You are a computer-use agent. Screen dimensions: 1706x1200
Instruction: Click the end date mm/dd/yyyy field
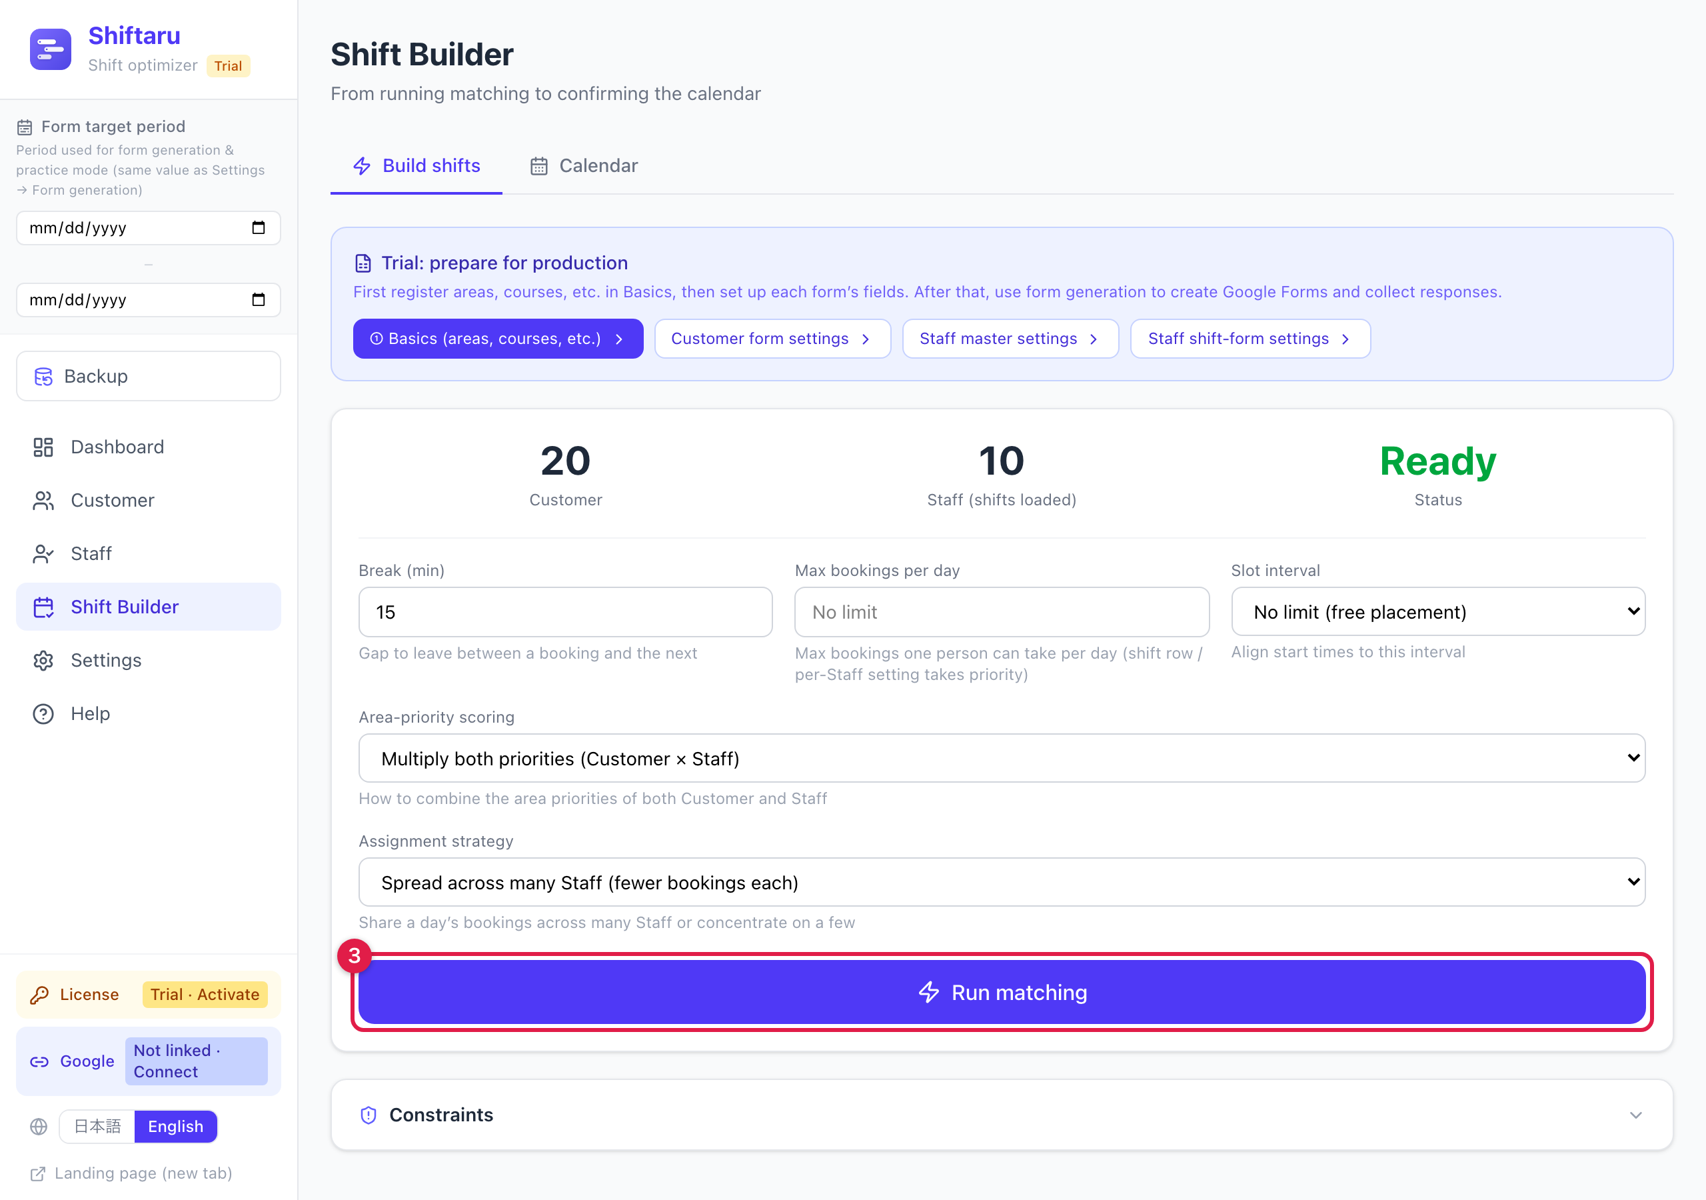149,299
